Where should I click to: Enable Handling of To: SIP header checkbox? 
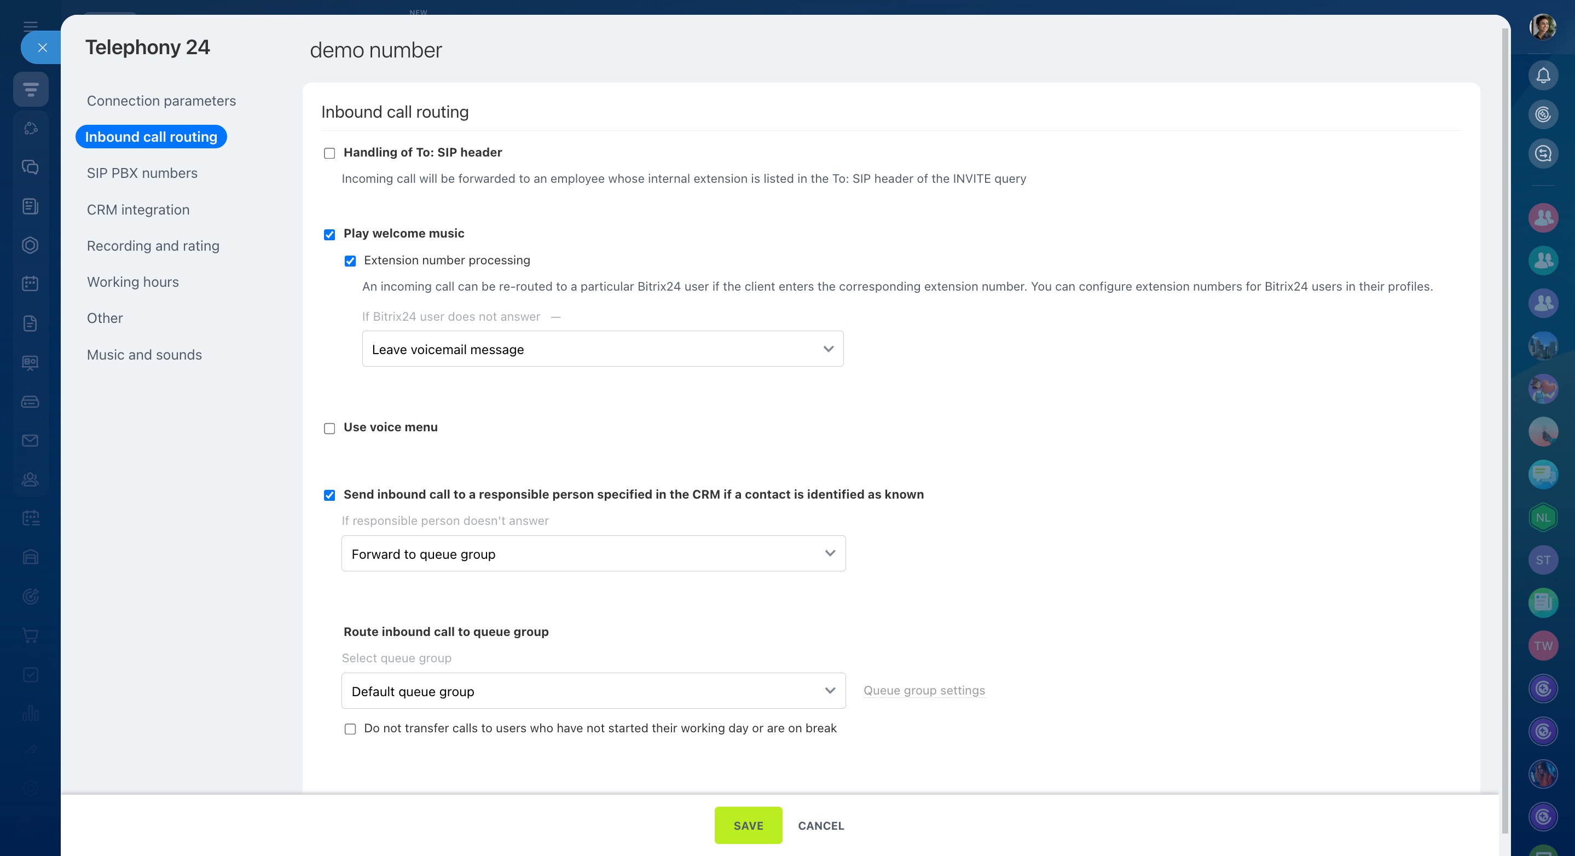(x=329, y=153)
